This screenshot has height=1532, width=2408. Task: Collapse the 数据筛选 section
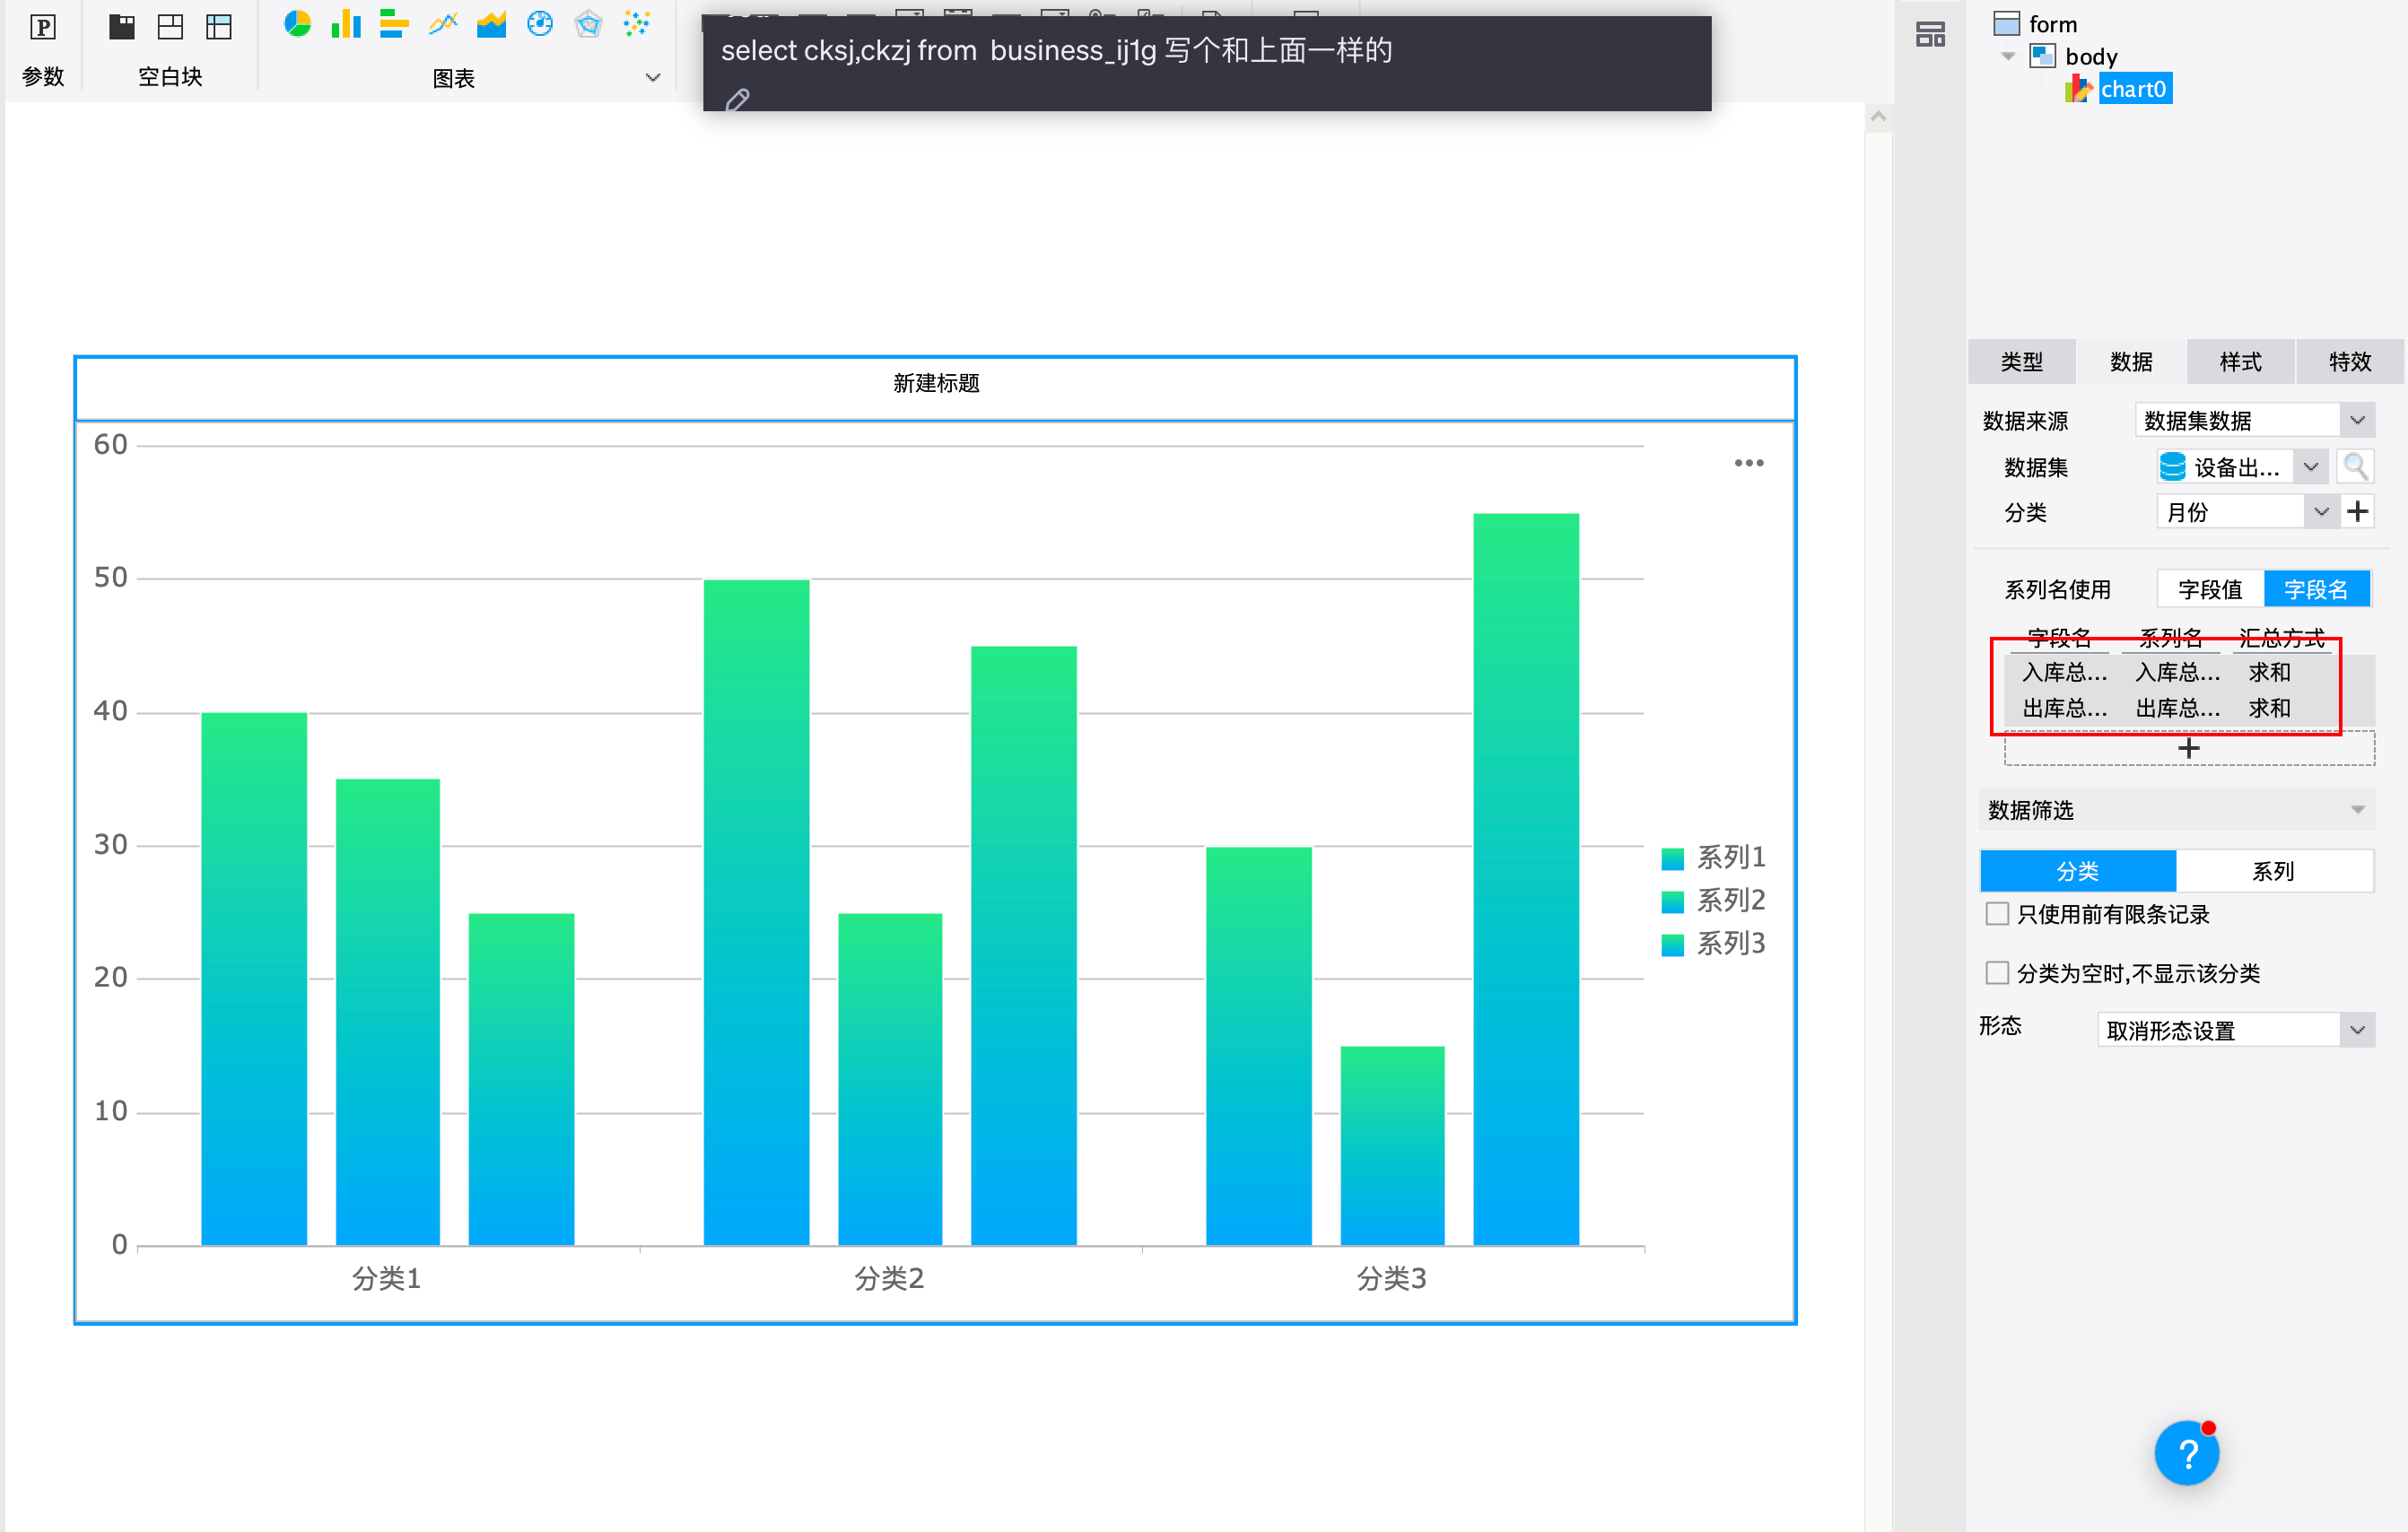[2176, 810]
